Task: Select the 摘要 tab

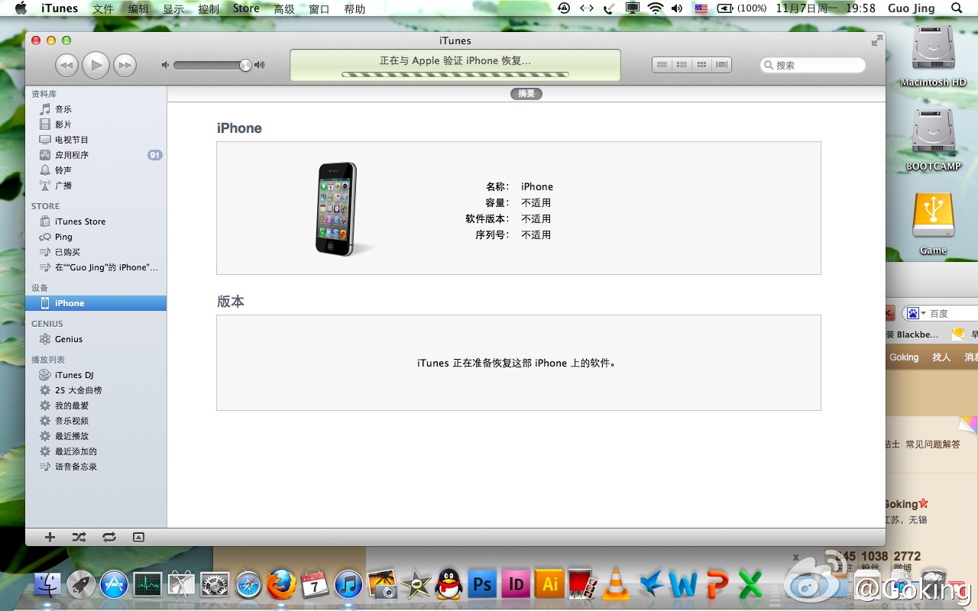Action: click(526, 93)
